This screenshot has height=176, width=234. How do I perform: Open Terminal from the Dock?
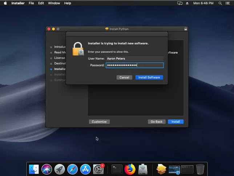pos(117,169)
